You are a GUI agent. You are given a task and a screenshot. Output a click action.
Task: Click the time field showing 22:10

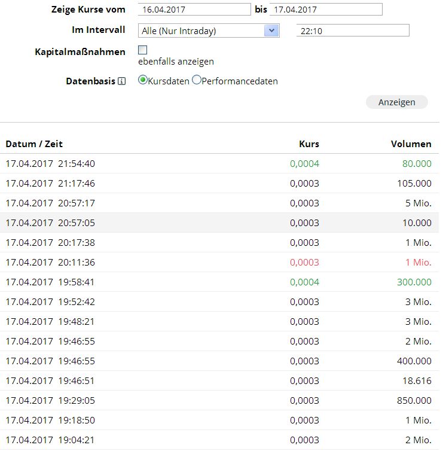tap(352, 31)
